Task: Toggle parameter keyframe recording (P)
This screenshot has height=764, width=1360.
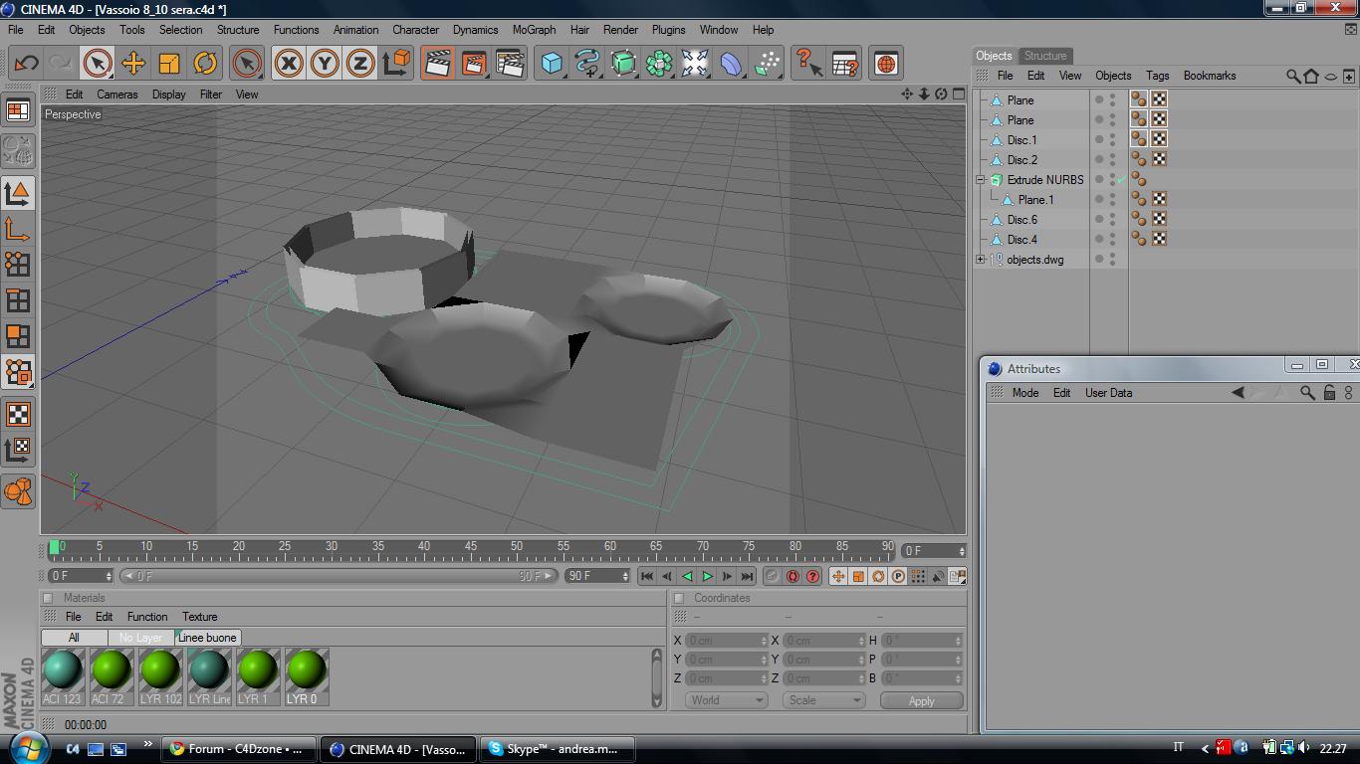Action: (x=898, y=576)
